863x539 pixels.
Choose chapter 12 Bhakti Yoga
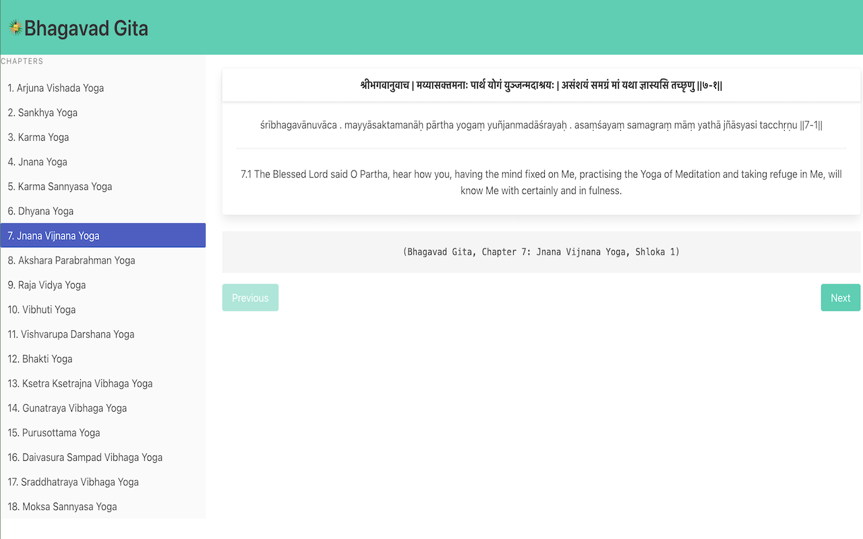pos(103,358)
